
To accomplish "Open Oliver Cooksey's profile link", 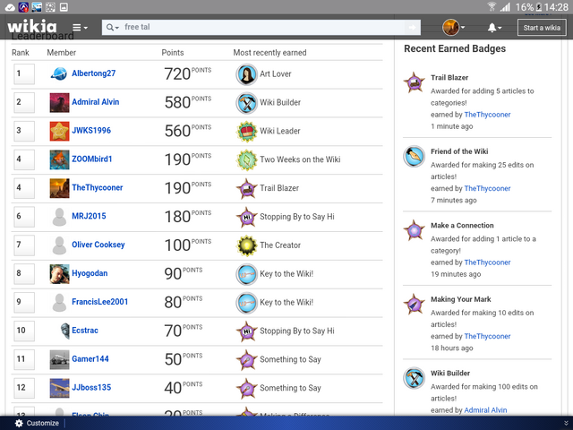I will click(98, 245).
